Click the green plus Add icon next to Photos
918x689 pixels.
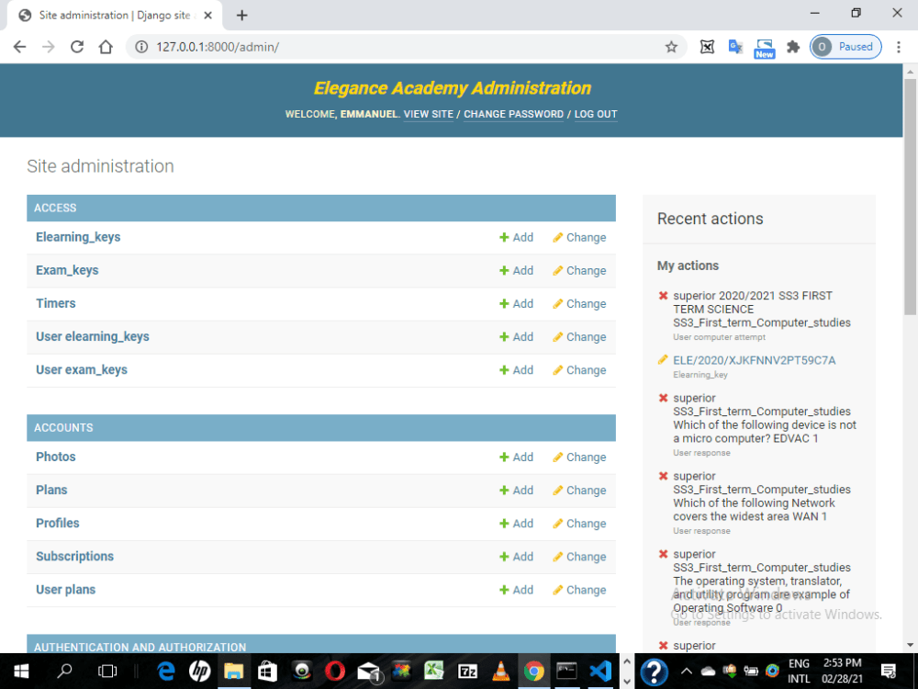click(x=503, y=457)
